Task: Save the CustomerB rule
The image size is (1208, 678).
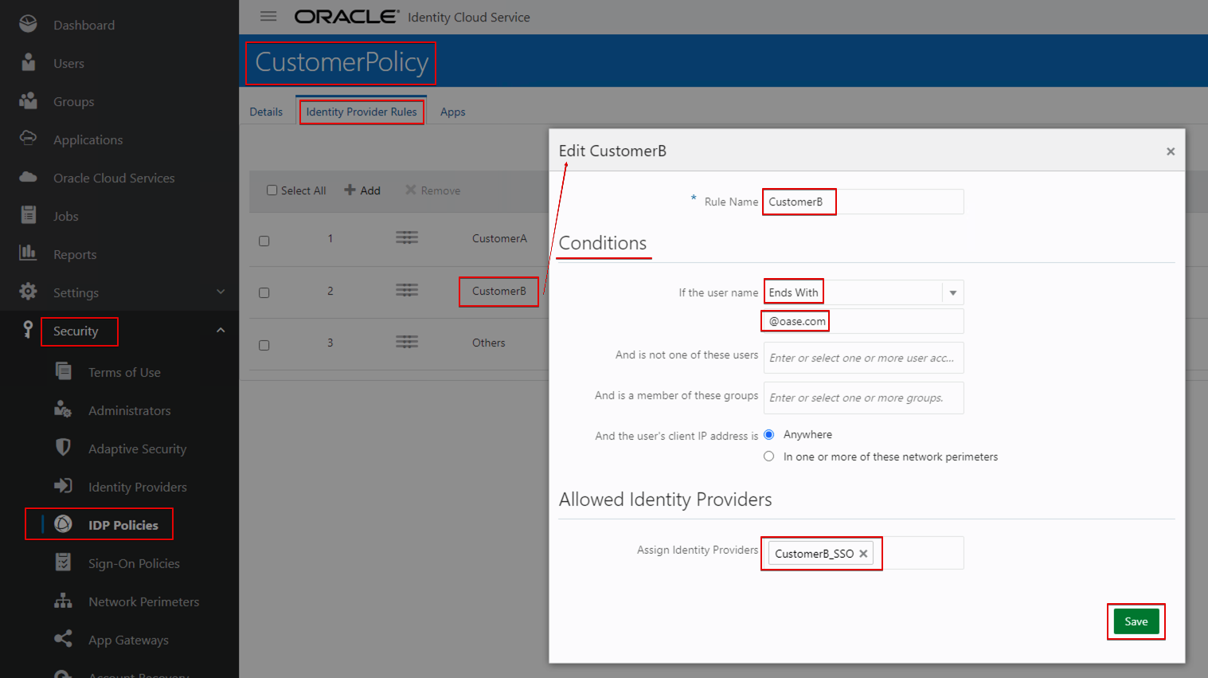Action: point(1136,621)
